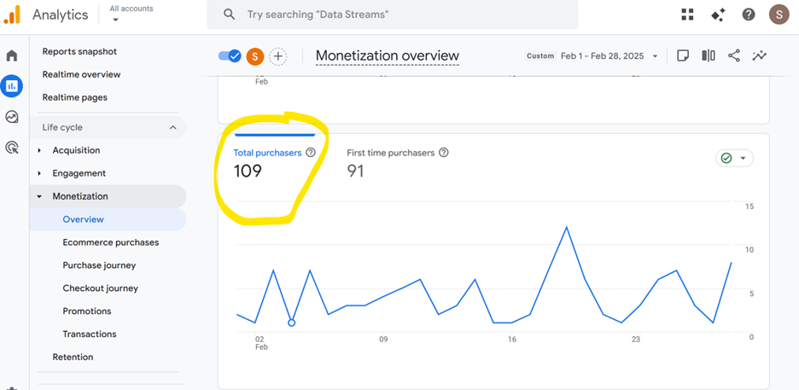Collapse the Life cycle section
799x390 pixels.
pos(172,128)
